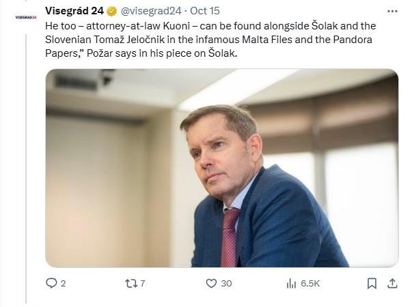Open view analytics bar chart icon
This screenshot has width=410, height=307.
click(x=291, y=283)
